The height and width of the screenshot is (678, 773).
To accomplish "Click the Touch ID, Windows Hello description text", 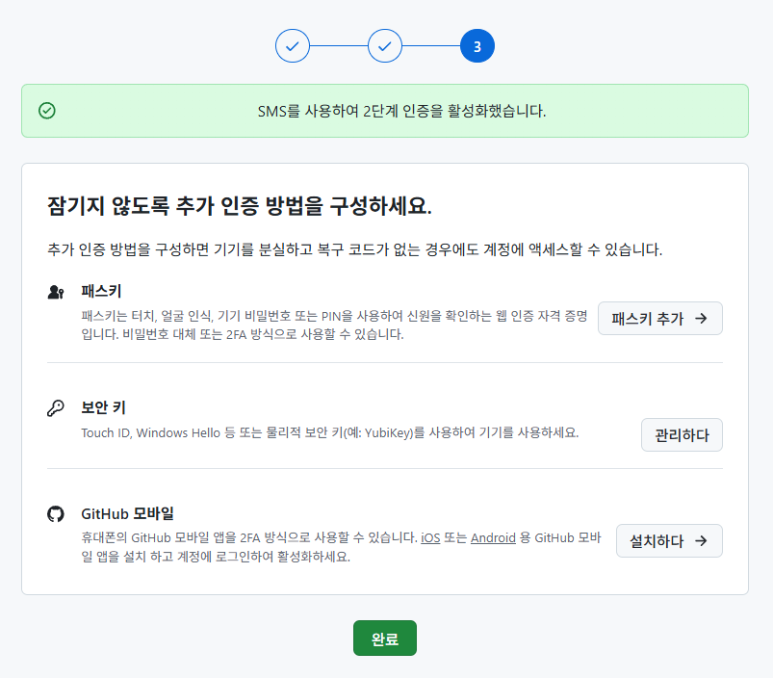I will point(330,432).
